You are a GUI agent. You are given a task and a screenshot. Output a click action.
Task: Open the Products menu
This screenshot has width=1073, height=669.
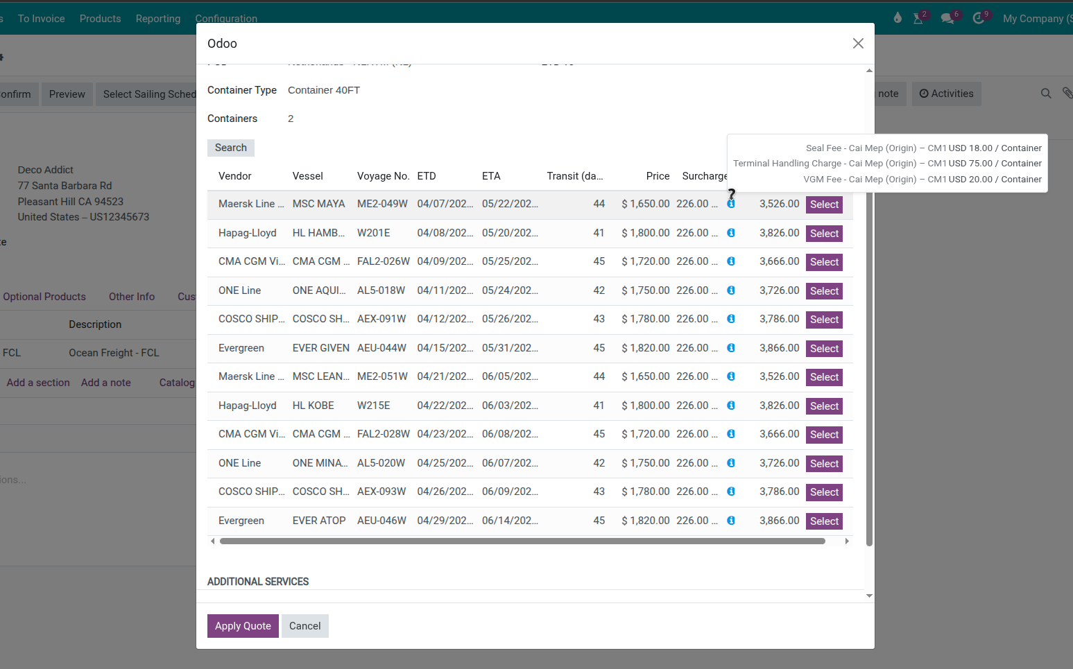(x=100, y=19)
